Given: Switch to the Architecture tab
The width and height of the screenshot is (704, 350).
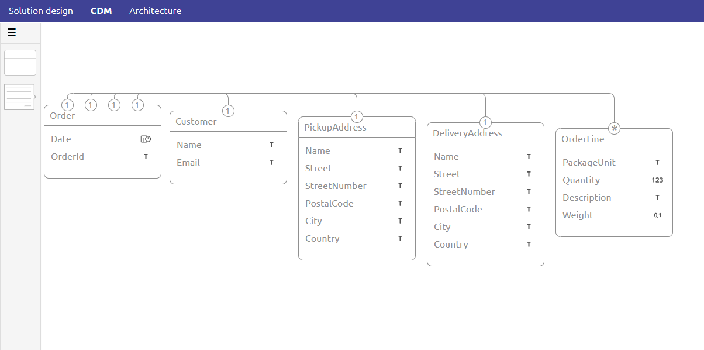Looking at the screenshot, I should point(155,11).
